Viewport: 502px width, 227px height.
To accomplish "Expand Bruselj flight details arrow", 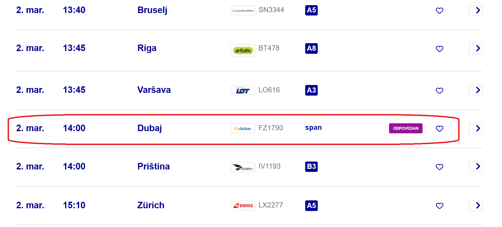I will pos(475,11).
